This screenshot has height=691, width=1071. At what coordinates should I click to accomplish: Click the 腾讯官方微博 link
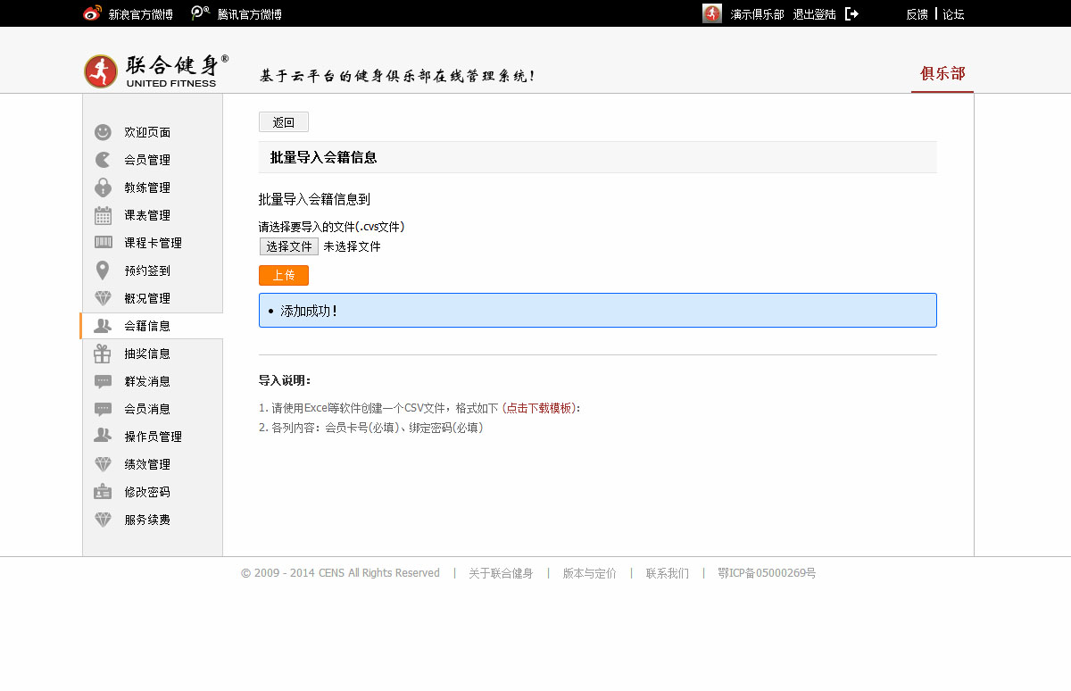[x=249, y=14]
